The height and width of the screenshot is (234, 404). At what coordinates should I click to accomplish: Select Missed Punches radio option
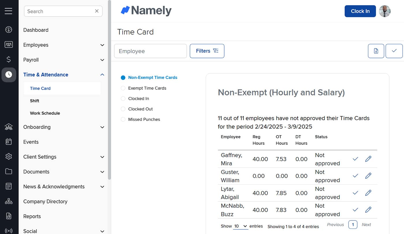pos(123,119)
